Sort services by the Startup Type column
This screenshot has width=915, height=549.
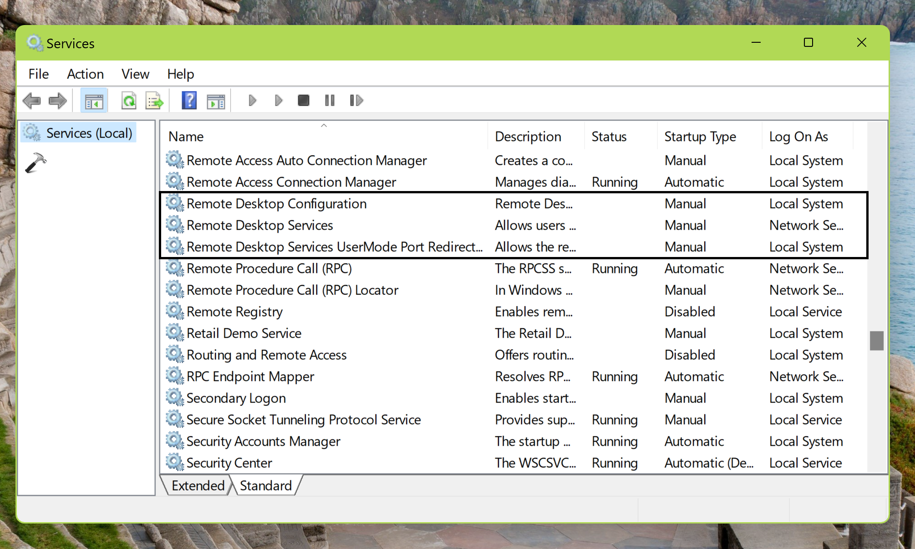point(700,136)
